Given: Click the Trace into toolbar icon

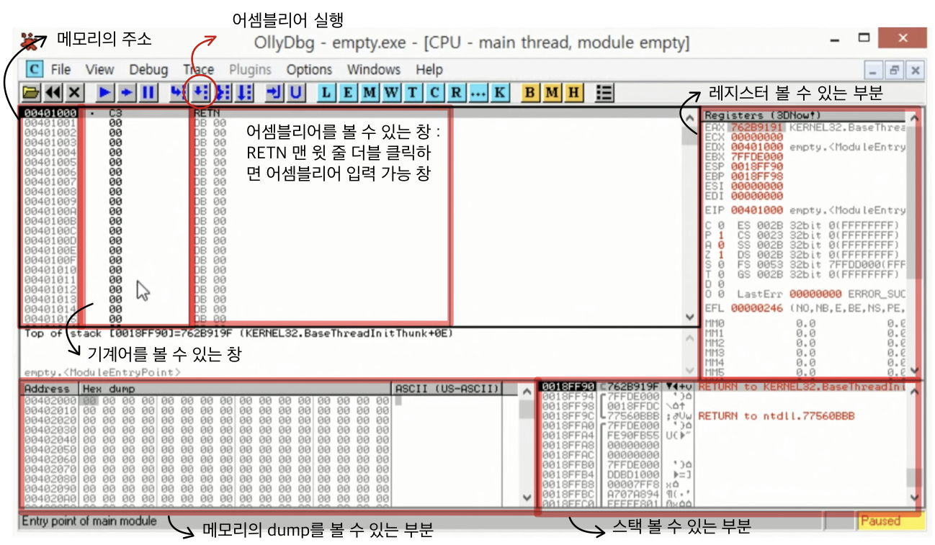Looking at the screenshot, I should (223, 92).
